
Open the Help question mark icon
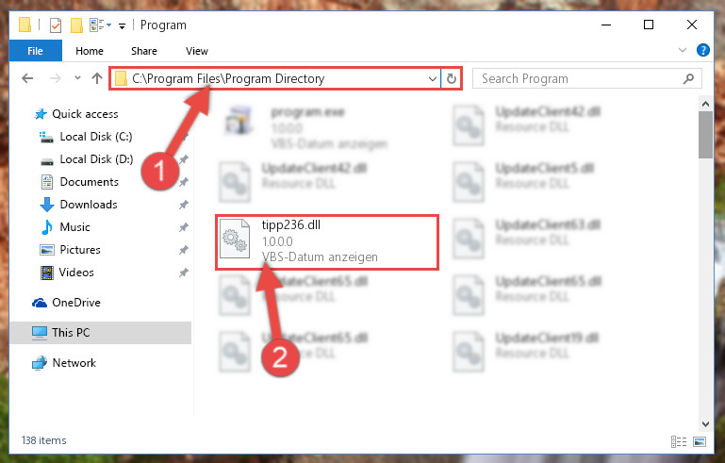tap(702, 50)
